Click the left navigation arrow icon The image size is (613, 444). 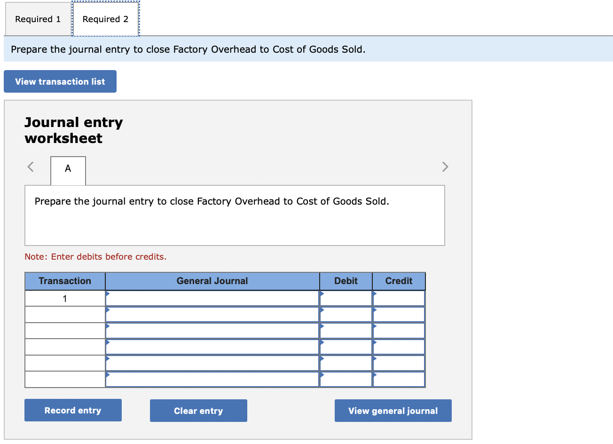pos(30,166)
